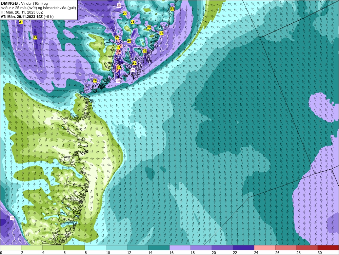Viewport: 339px width, 255px height.
Task: Click the yellow "26" gust label on map
Action: pyautogui.click(x=133, y=22)
